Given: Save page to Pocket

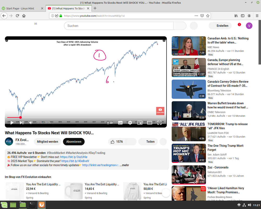Looking at the screenshot, I should coord(202,16).
